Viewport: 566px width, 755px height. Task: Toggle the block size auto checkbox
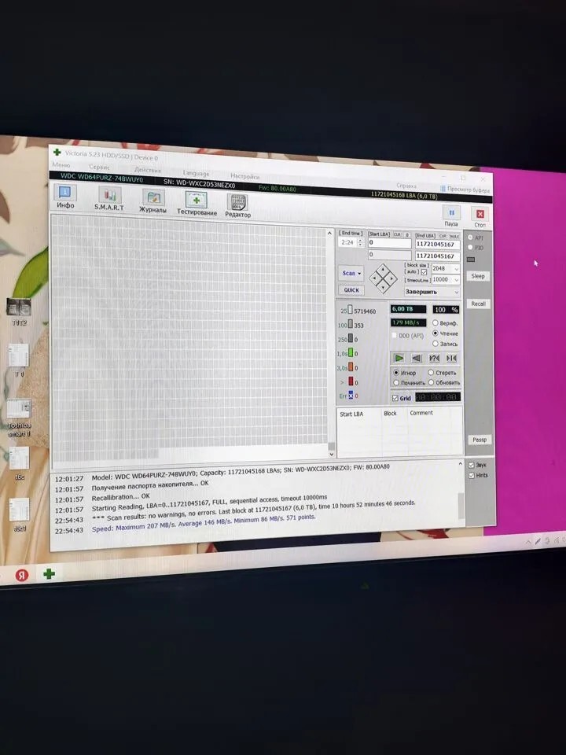[x=424, y=272]
